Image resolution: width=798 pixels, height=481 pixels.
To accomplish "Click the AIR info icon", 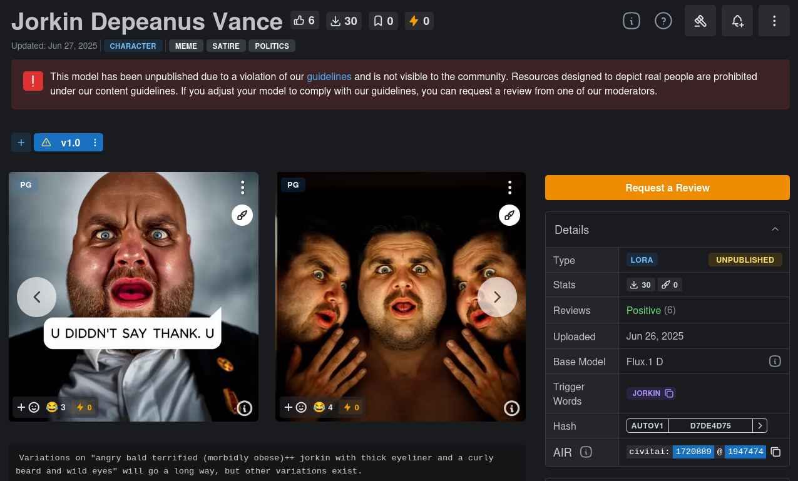I will coord(586,452).
